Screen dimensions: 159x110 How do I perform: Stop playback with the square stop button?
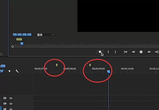(x=141, y=52)
